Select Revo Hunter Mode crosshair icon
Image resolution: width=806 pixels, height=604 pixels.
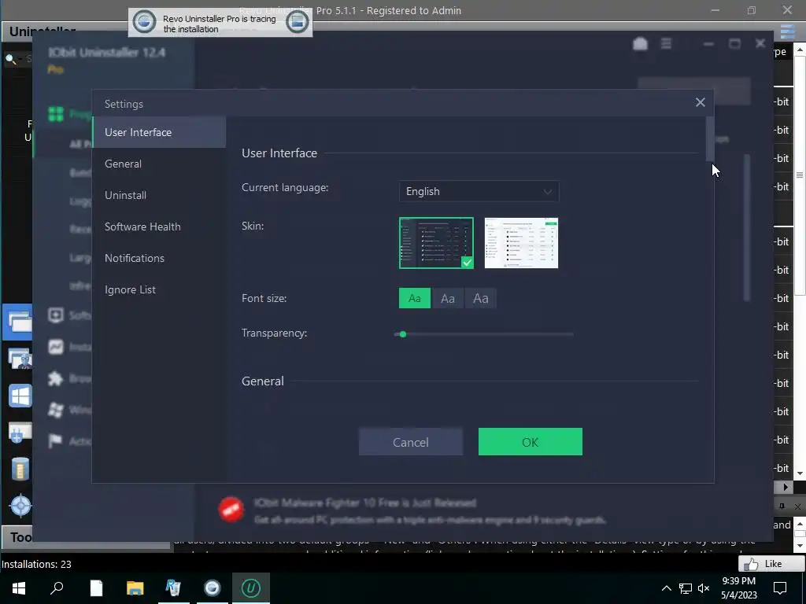pyautogui.click(x=20, y=506)
